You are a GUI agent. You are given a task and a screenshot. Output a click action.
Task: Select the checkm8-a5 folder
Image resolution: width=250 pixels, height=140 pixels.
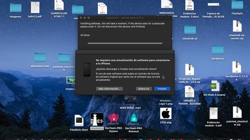pos(190,30)
